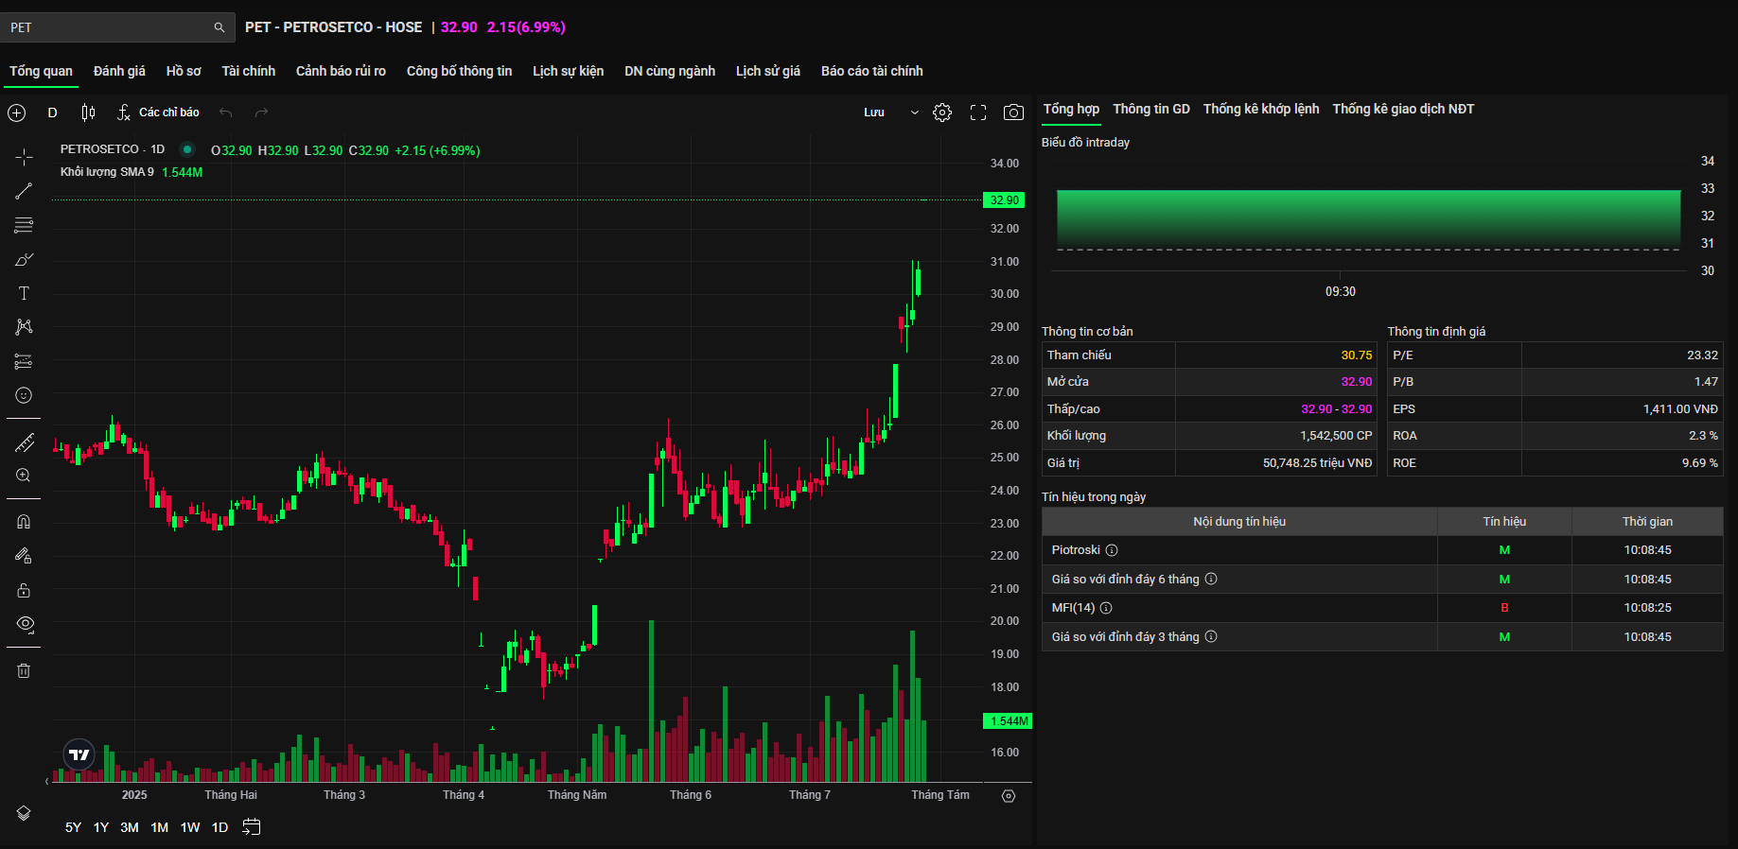Open the Tài chính tab

(x=249, y=71)
